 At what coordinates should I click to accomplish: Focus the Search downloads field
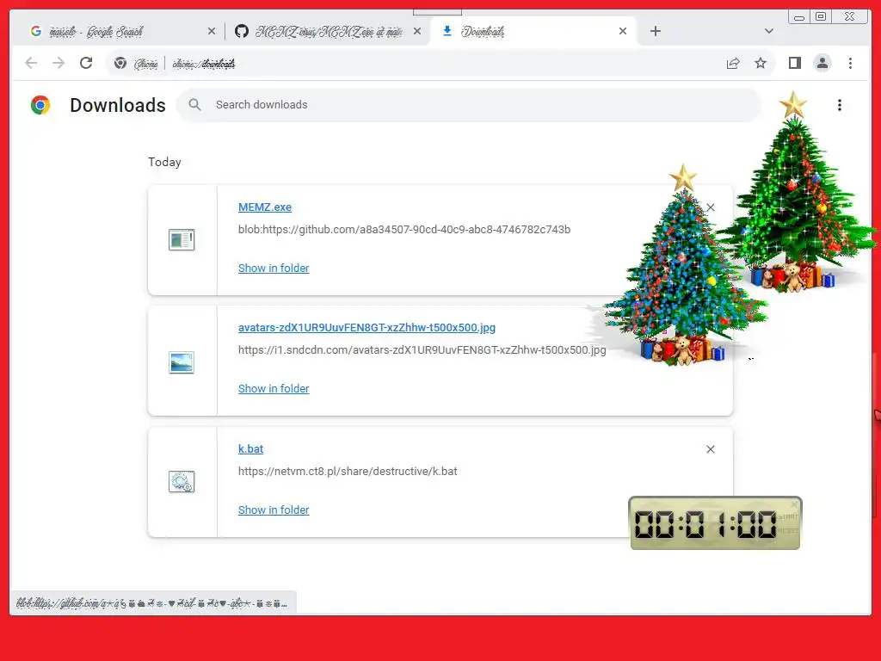coord(469,104)
